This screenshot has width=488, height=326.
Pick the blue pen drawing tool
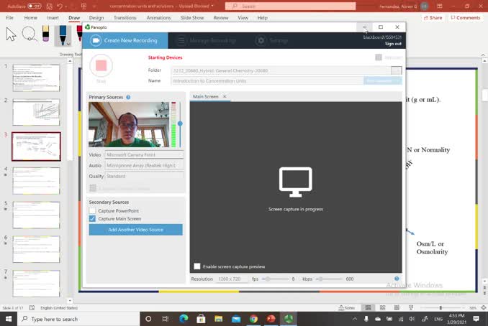point(63,34)
